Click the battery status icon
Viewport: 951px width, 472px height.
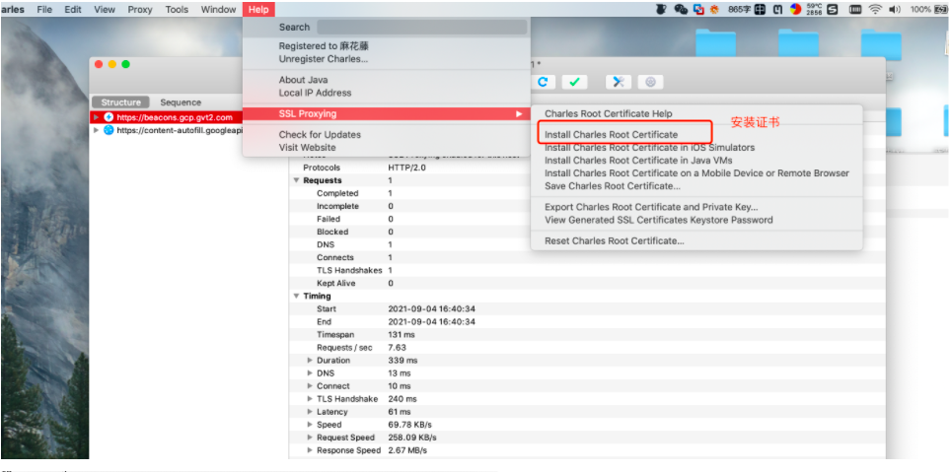(942, 9)
